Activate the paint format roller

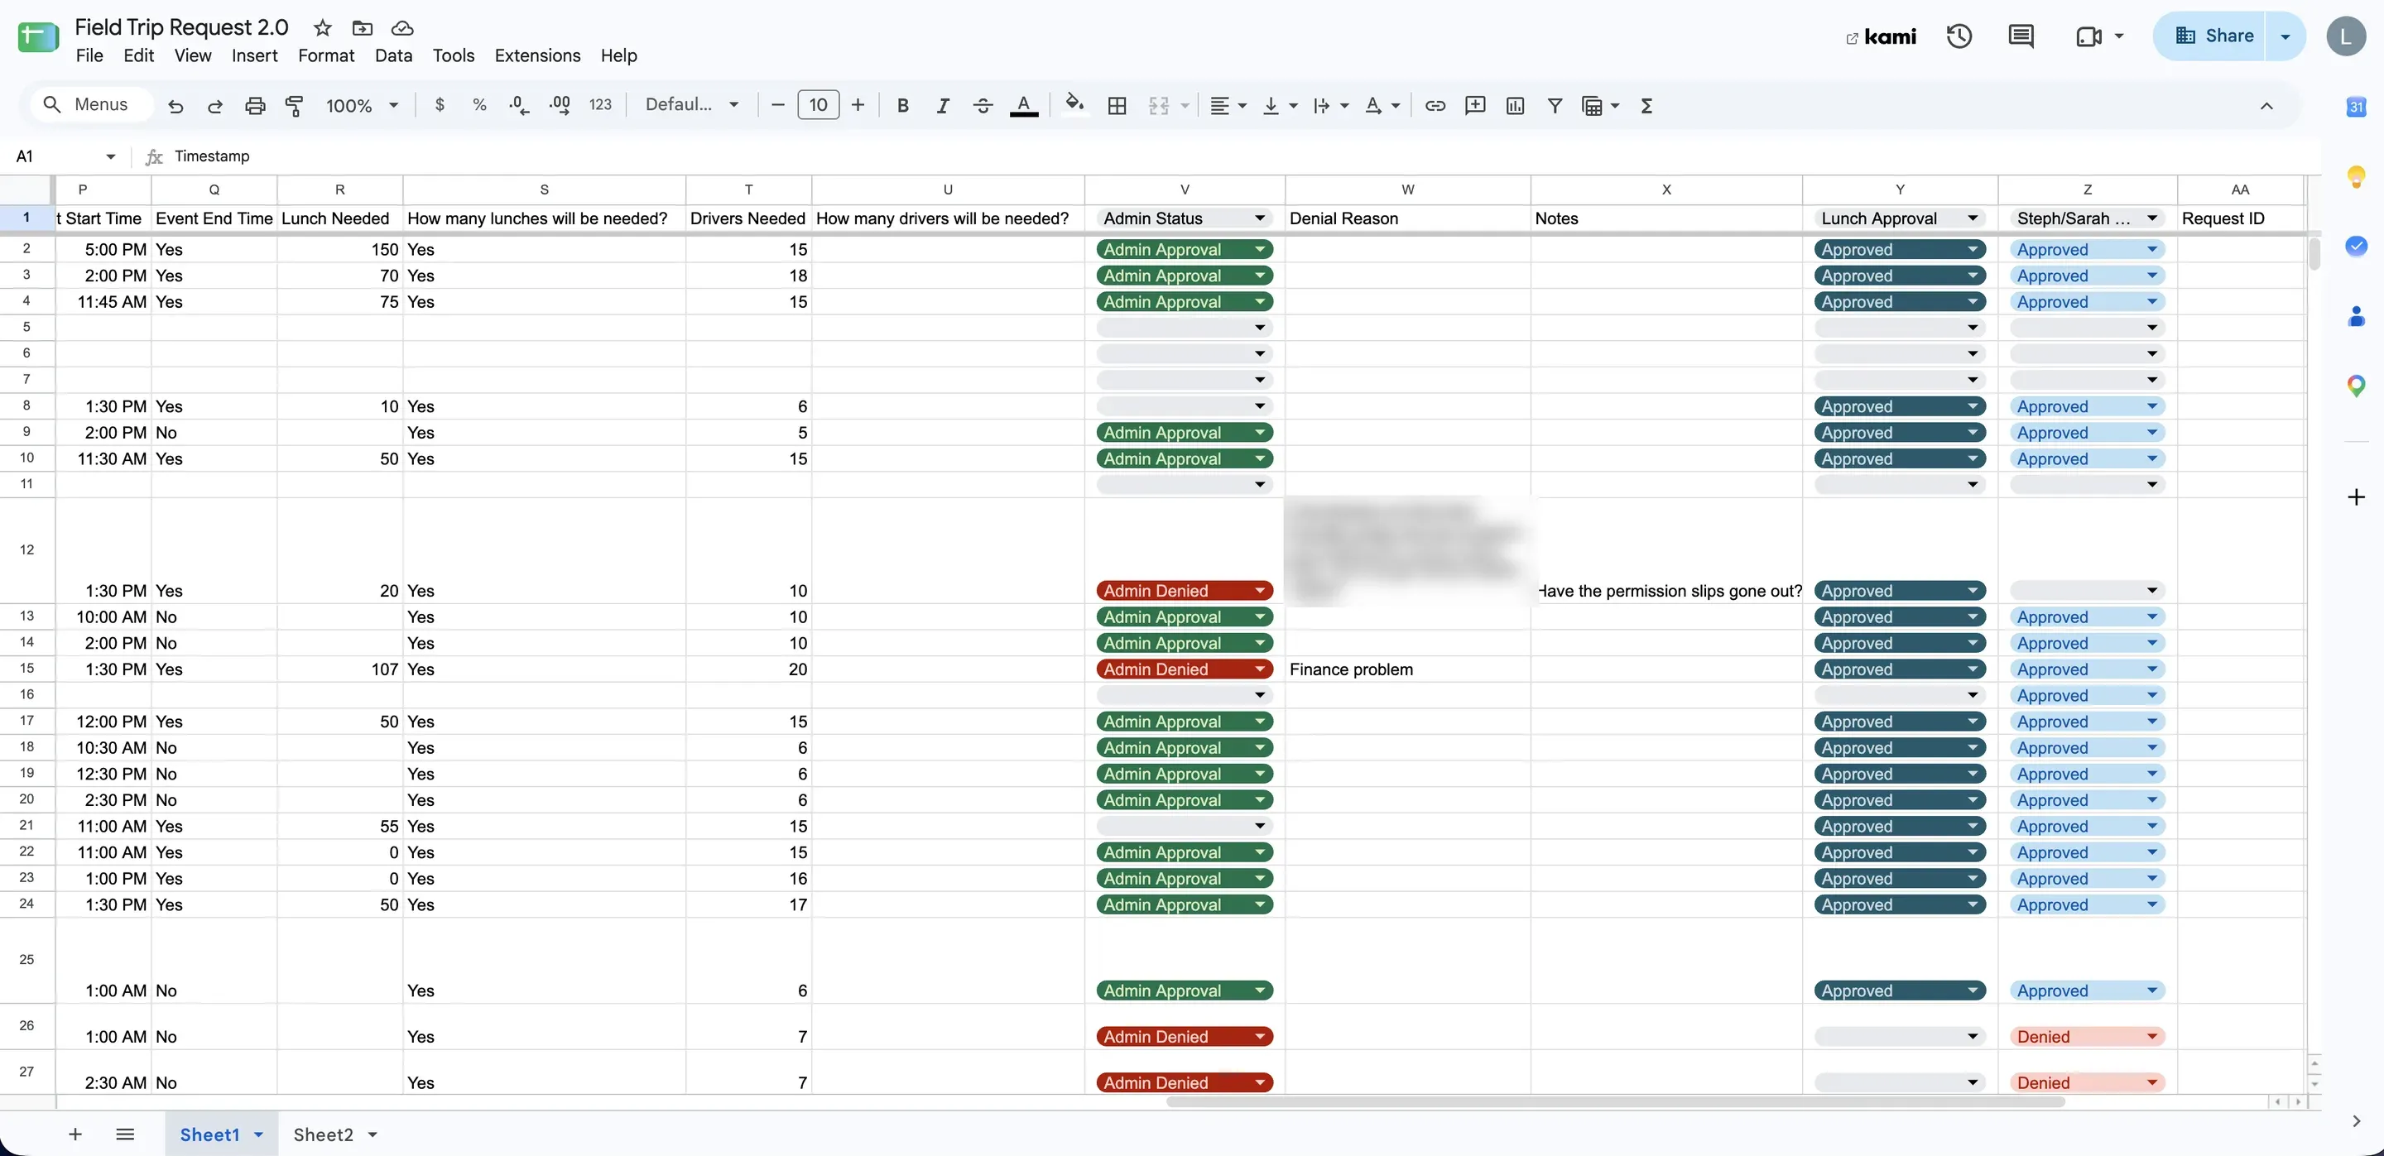295,105
